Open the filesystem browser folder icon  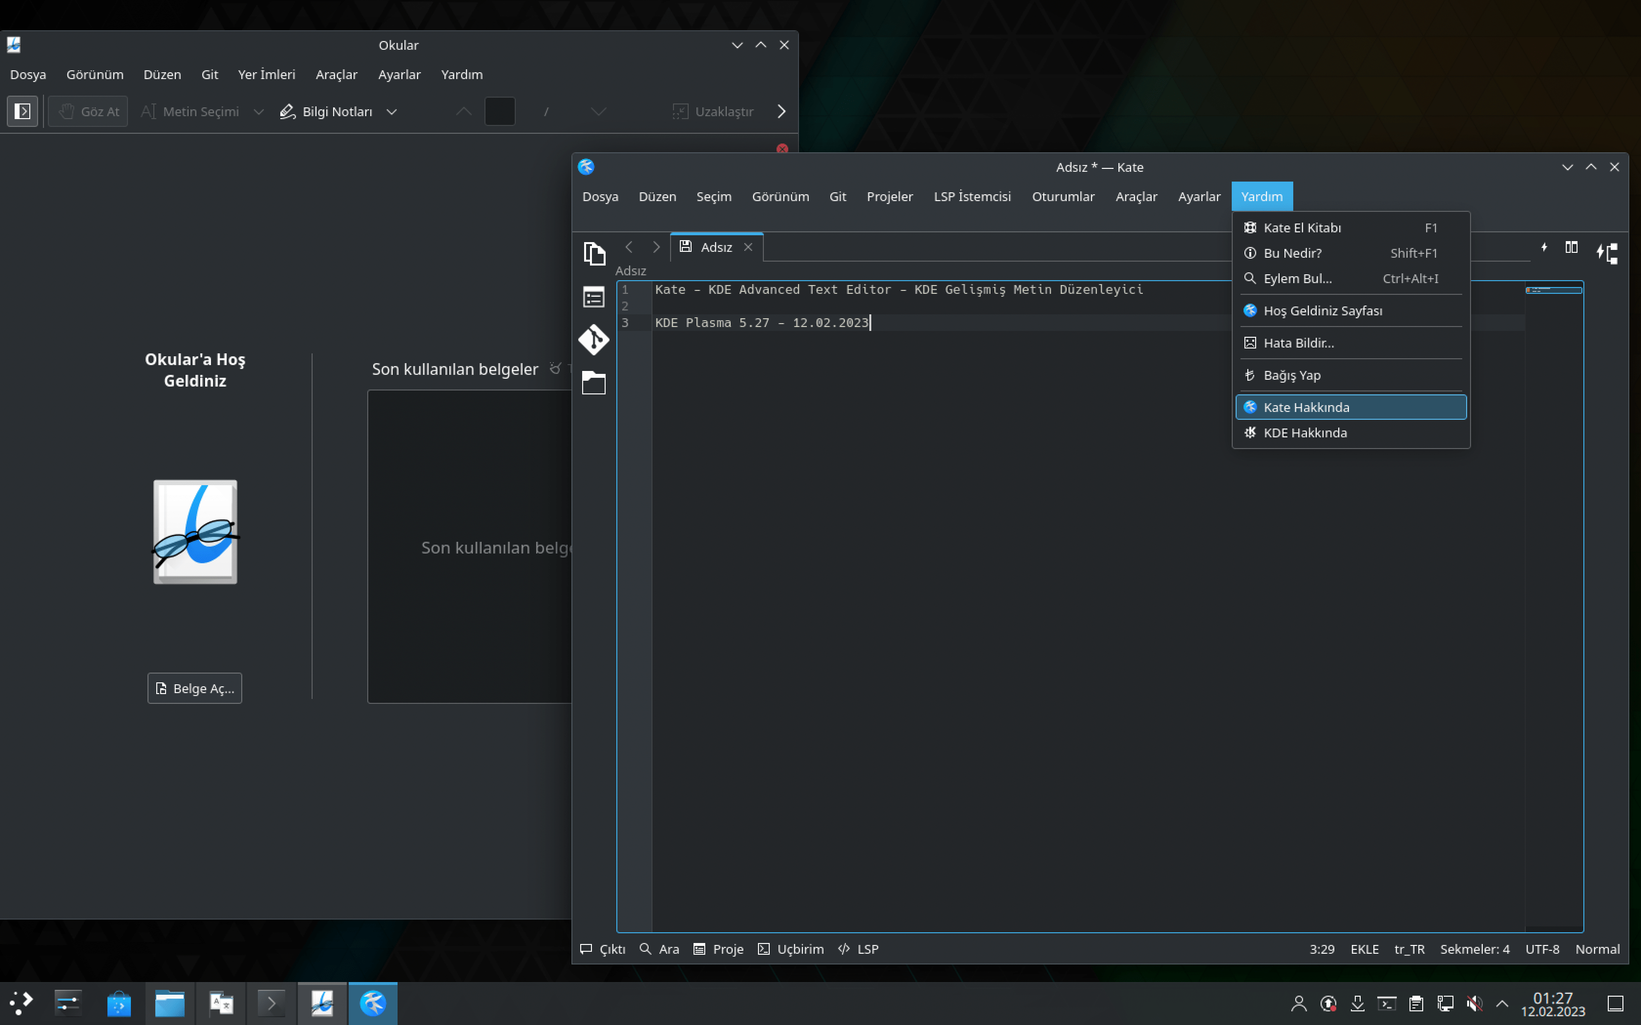click(x=593, y=383)
